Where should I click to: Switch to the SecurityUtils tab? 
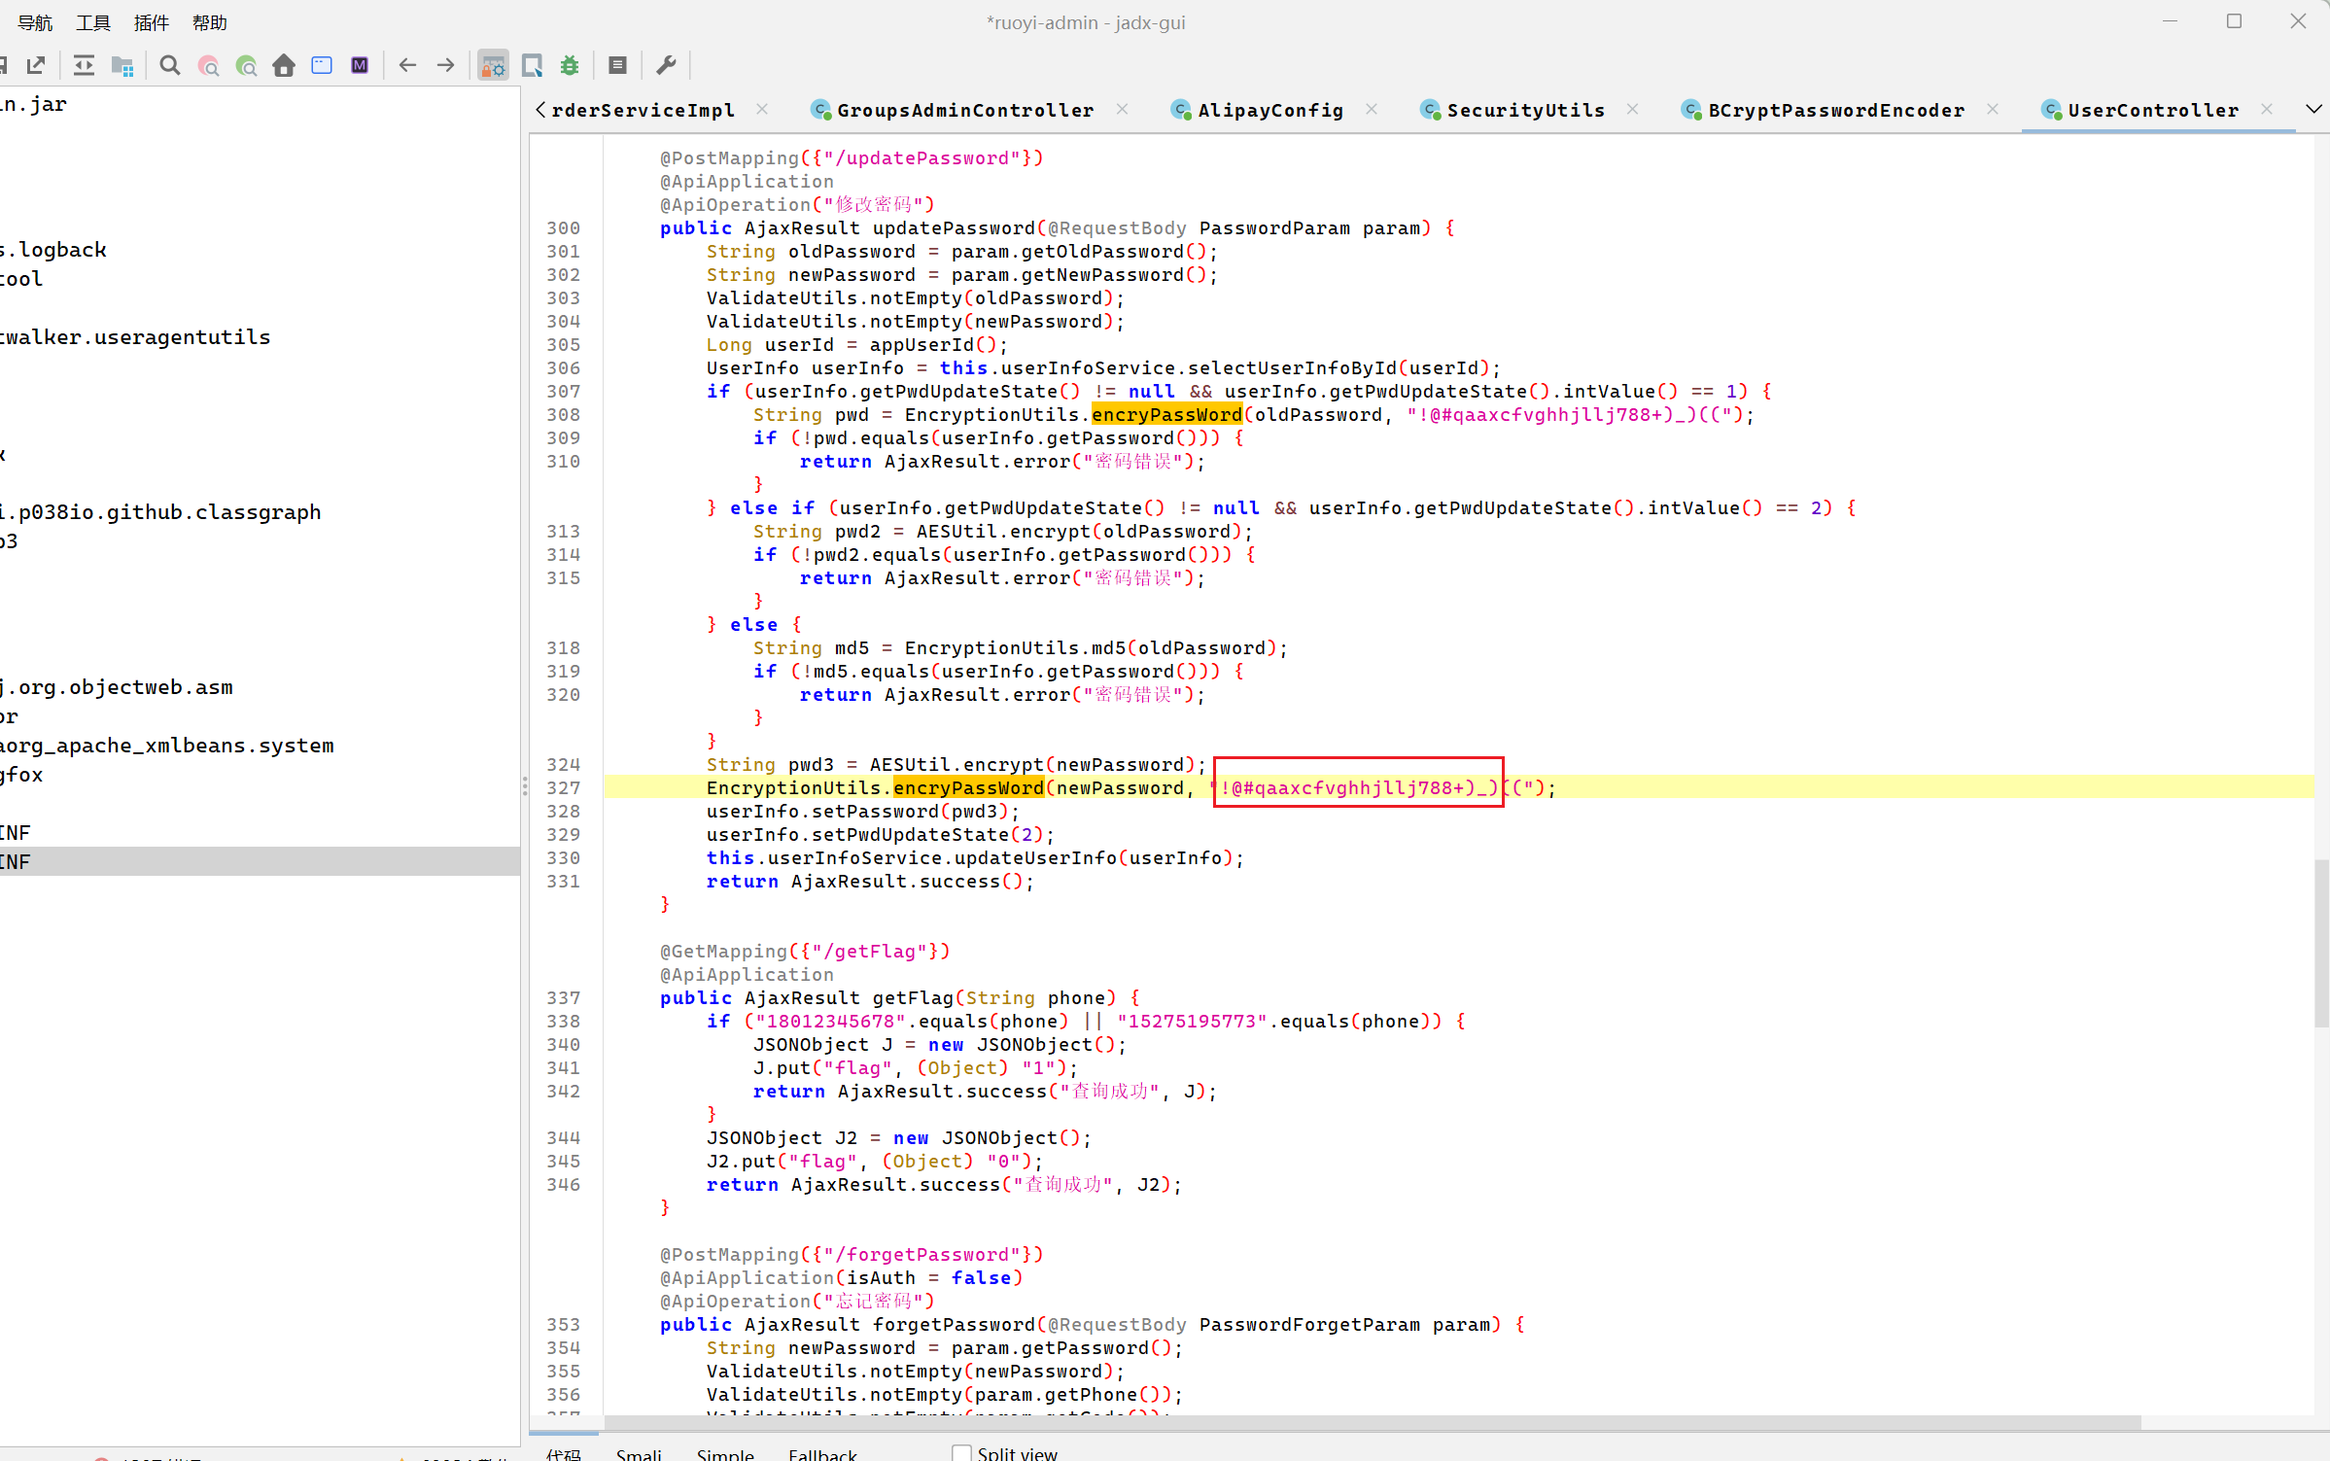[1524, 110]
